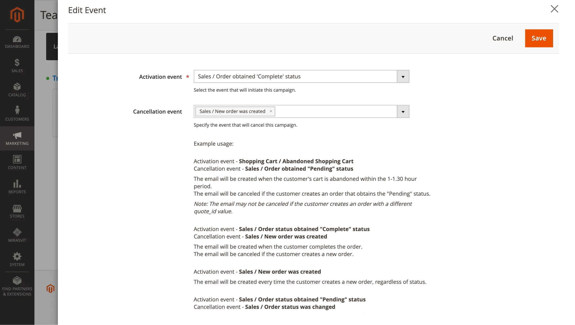Click the Save button

(539, 38)
